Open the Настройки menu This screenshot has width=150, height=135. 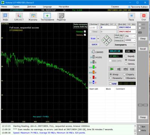click(64, 7)
